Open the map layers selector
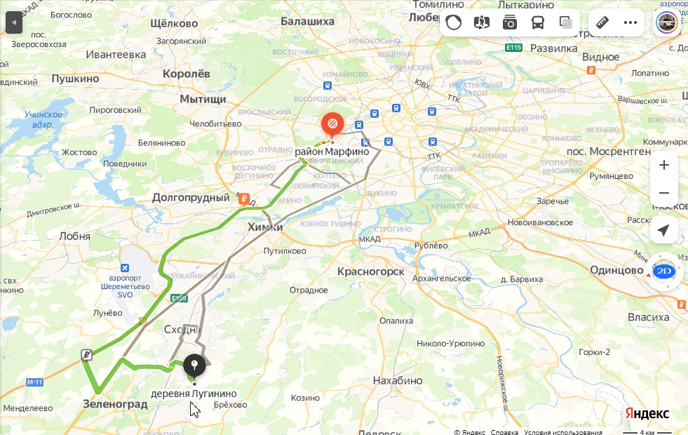The image size is (688, 435). (x=565, y=22)
